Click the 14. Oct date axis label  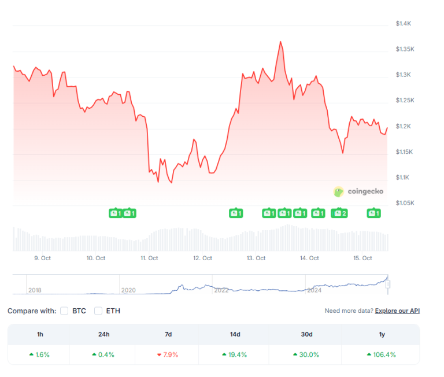(309, 258)
